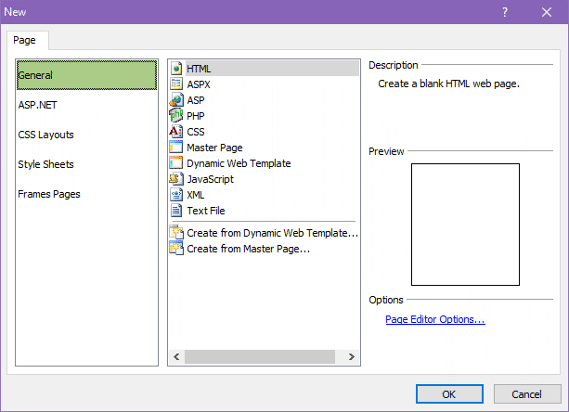The width and height of the screenshot is (569, 412).
Task: Select the PHP file icon
Action: click(176, 116)
